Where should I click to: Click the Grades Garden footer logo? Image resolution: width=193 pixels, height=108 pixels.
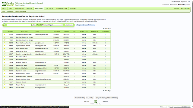tap(96, 101)
